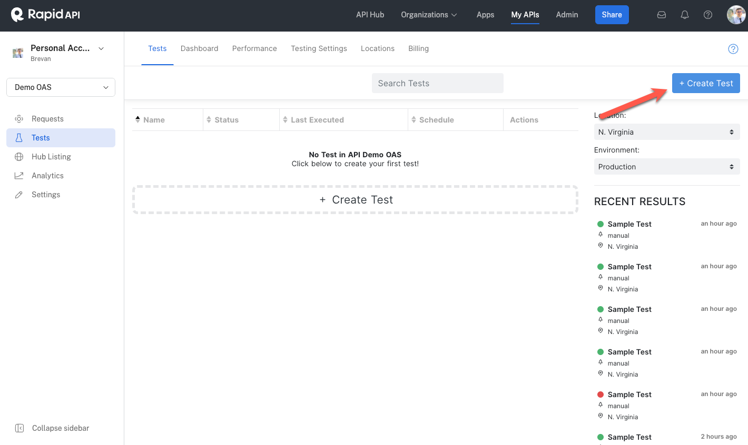Sort by Schedule column arrow
Viewport: 748px width, 445px height.
tap(414, 119)
